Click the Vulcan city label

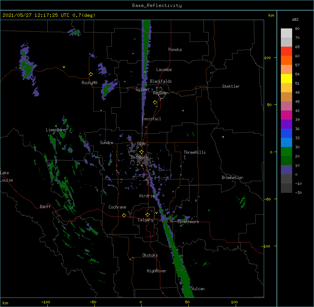[198, 289]
